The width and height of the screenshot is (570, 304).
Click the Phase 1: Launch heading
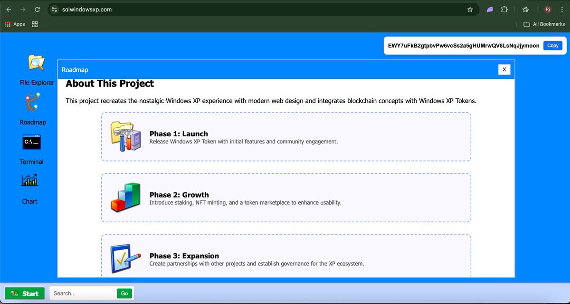(179, 134)
